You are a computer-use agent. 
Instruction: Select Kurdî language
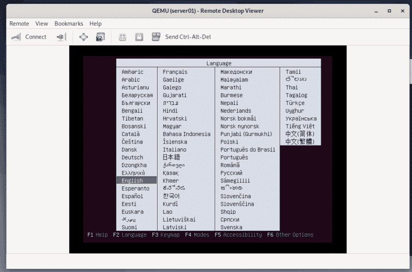tap(170, 204)
